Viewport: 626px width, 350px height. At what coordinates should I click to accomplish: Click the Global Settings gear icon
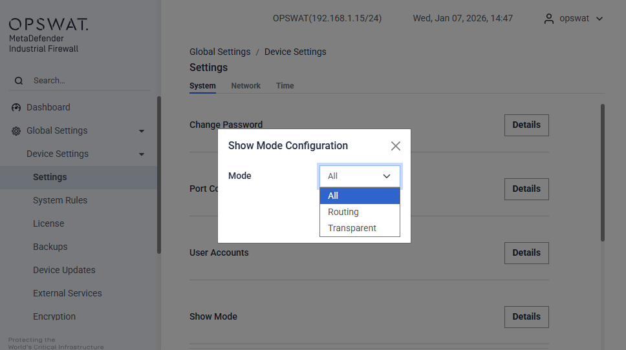[x=16, y=130]
